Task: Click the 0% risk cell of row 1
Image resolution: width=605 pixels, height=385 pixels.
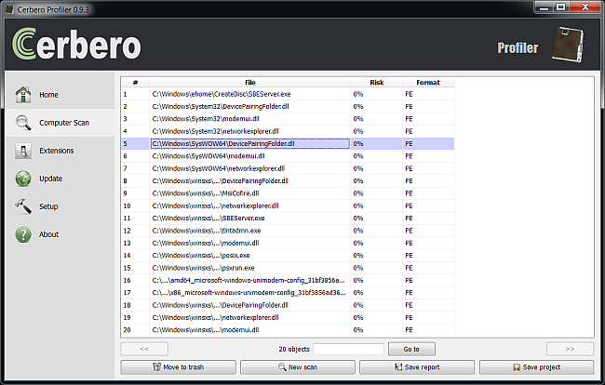Action: point(377,94)
